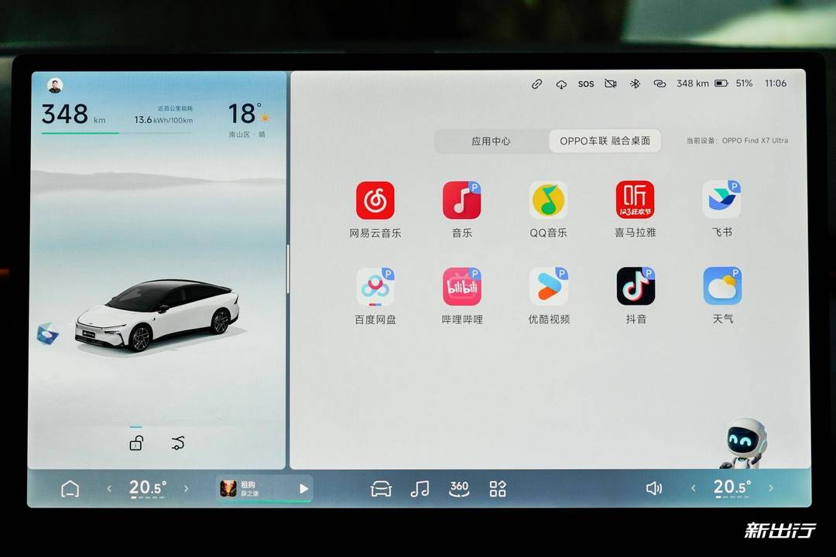
Task: Launch the 喜马拉雅 app
Action: coord(635,200)
